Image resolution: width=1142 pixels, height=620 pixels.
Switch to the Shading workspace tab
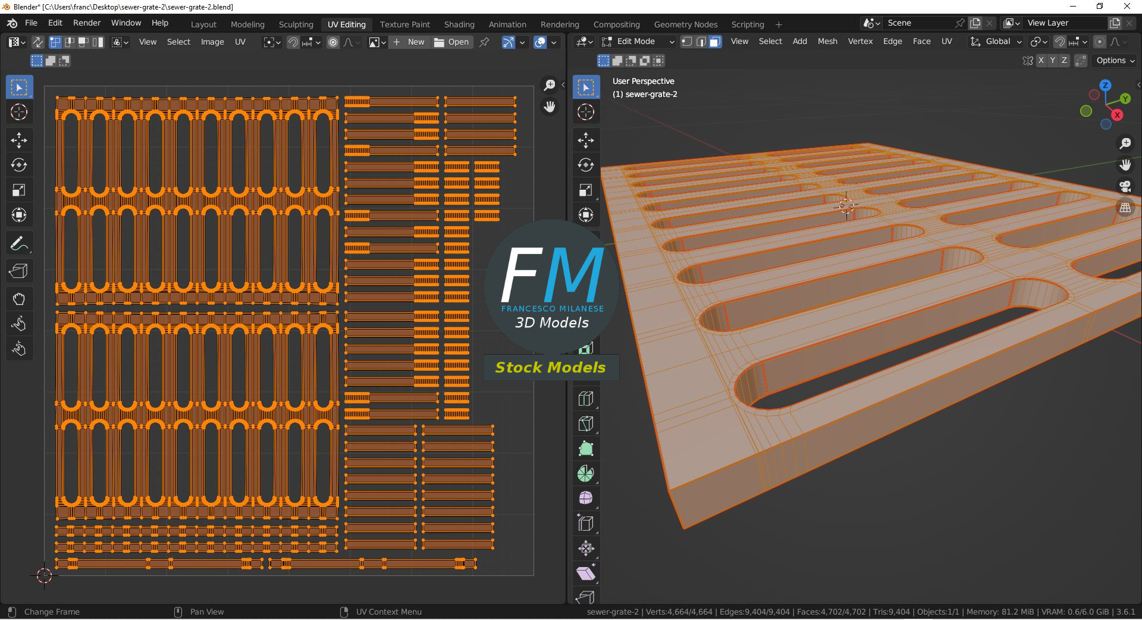pos(459,24)
